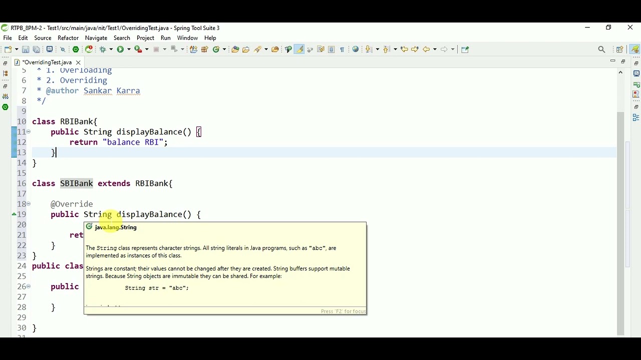Click the green Boot Dashboard power icon
641x360 pixels.
[x=76, y=49]
